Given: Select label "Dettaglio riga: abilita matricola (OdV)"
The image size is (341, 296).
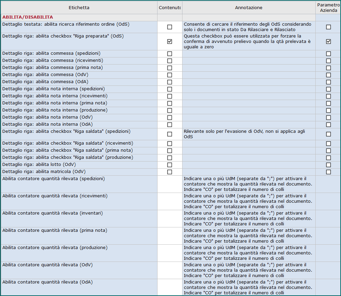Looking at the screenshot, I should coord(44,172).
